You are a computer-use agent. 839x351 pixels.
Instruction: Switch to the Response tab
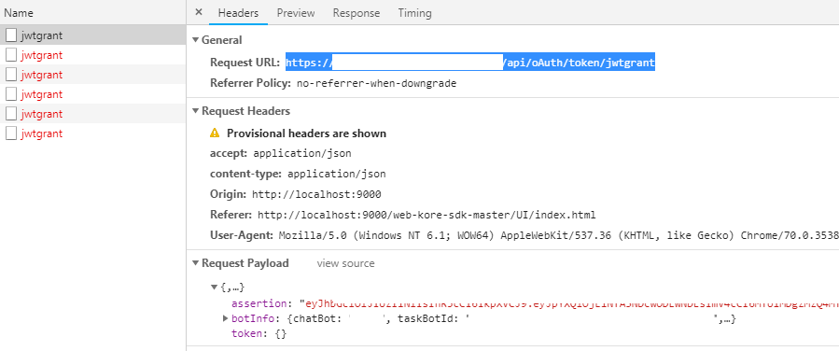coord(357,13)
